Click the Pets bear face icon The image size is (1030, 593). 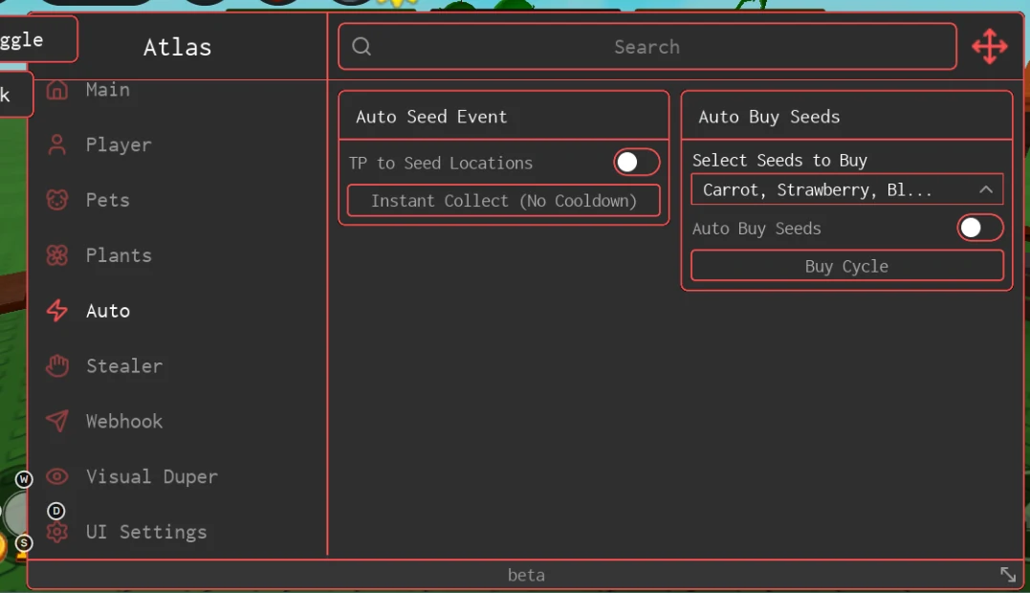click(57, 200)
